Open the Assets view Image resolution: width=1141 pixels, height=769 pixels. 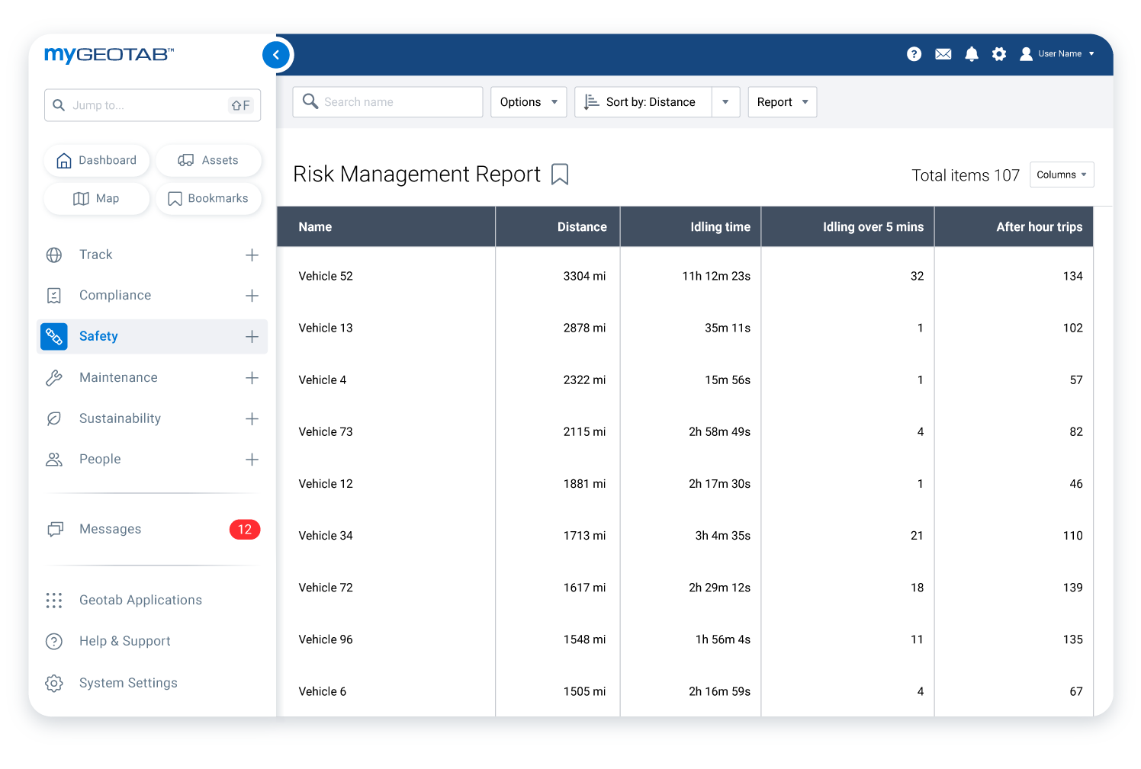point(209,160)
